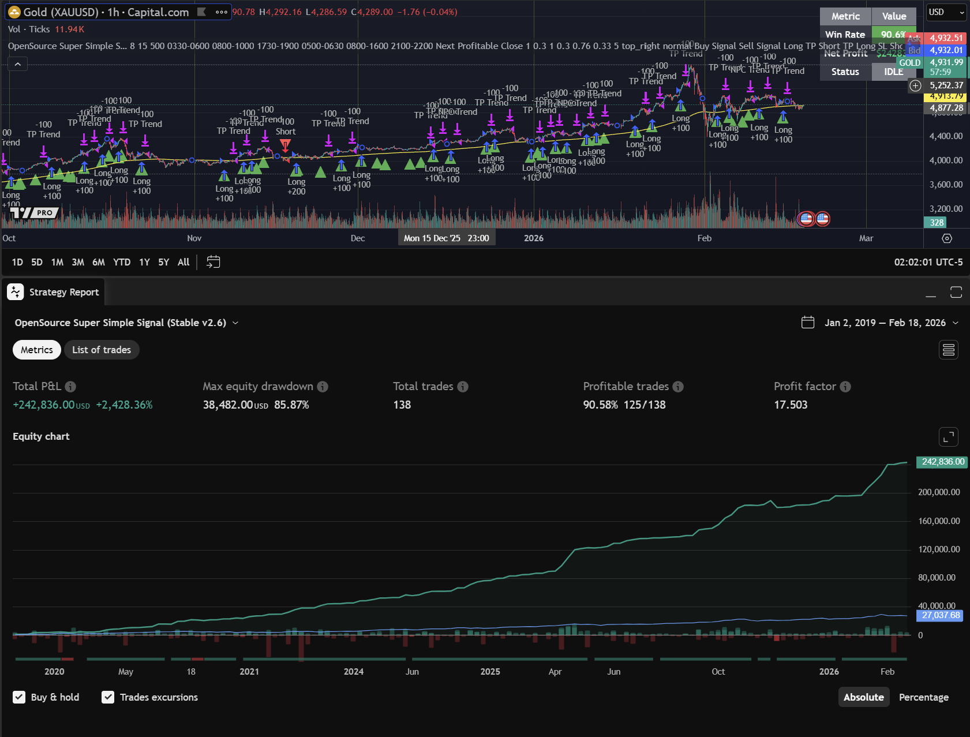Viewport: 970px width, 737px height.
Task: Open the Go to date calendar icon
Action: click(213, 262)
